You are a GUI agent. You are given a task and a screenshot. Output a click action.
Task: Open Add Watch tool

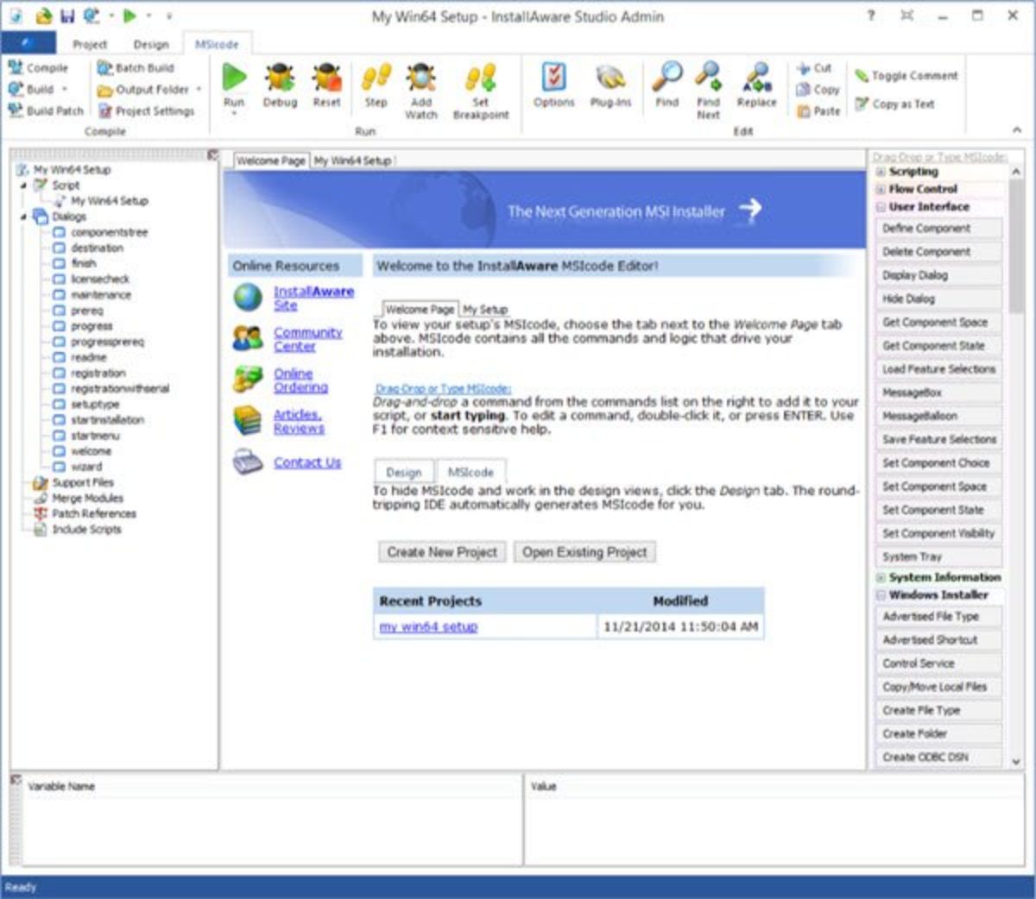point(421,91)
